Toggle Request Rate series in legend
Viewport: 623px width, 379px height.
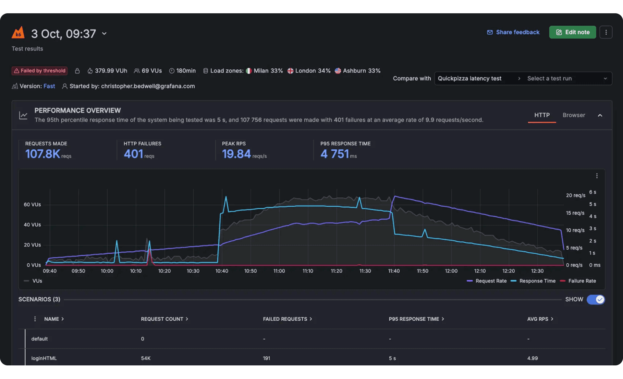click(x=491, y=281)
